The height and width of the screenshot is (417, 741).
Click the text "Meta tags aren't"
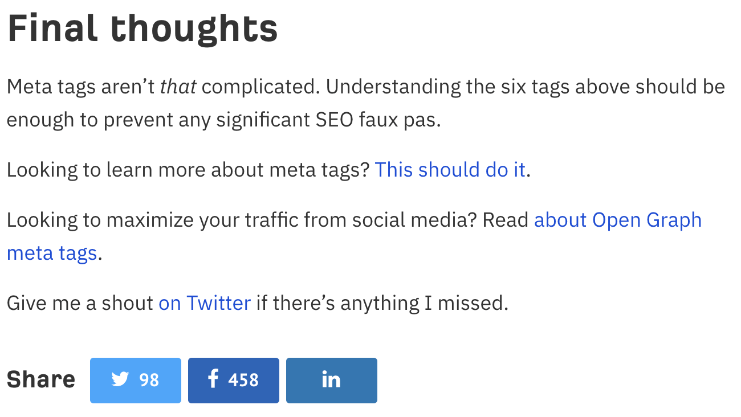click(81, 87)
